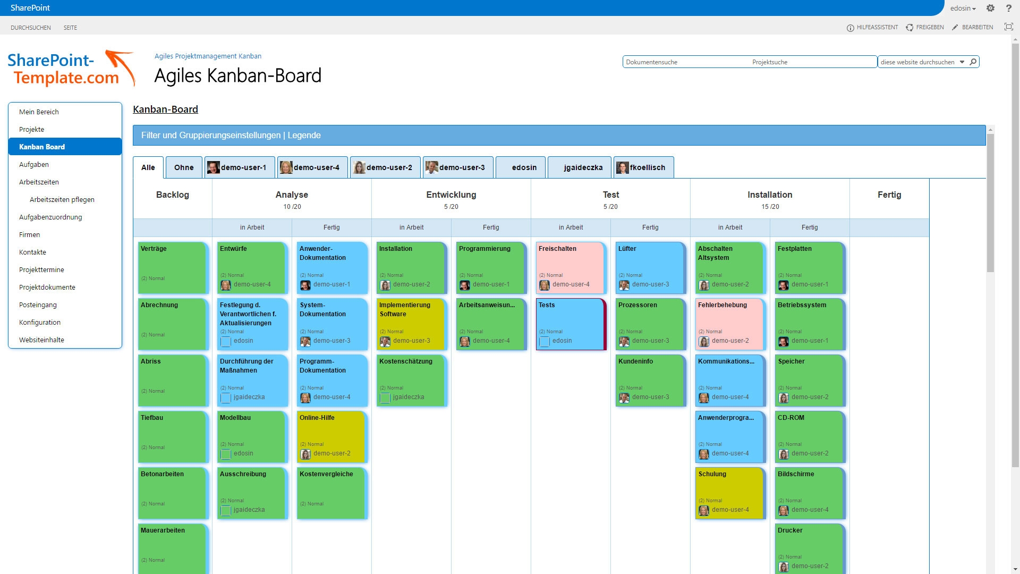Screen dimensions: 1020x574
Task: Click the help question mark icon
Action: [x=1008, y=8]
